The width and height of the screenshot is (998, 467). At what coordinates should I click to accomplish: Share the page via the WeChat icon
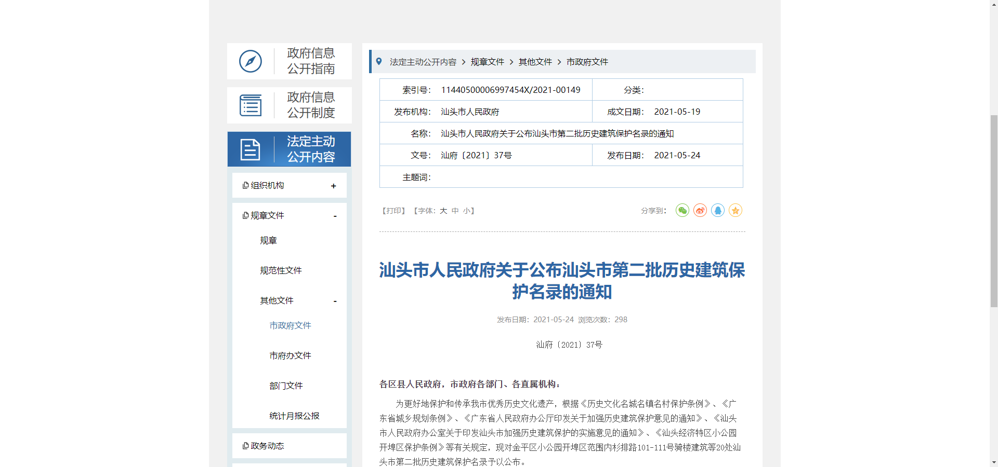682,210
